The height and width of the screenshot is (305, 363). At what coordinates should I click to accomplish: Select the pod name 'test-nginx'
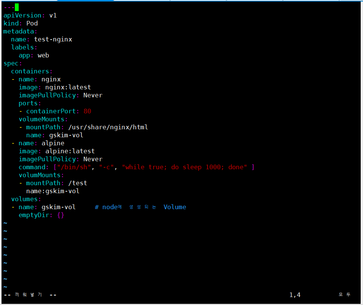(53, 40)
